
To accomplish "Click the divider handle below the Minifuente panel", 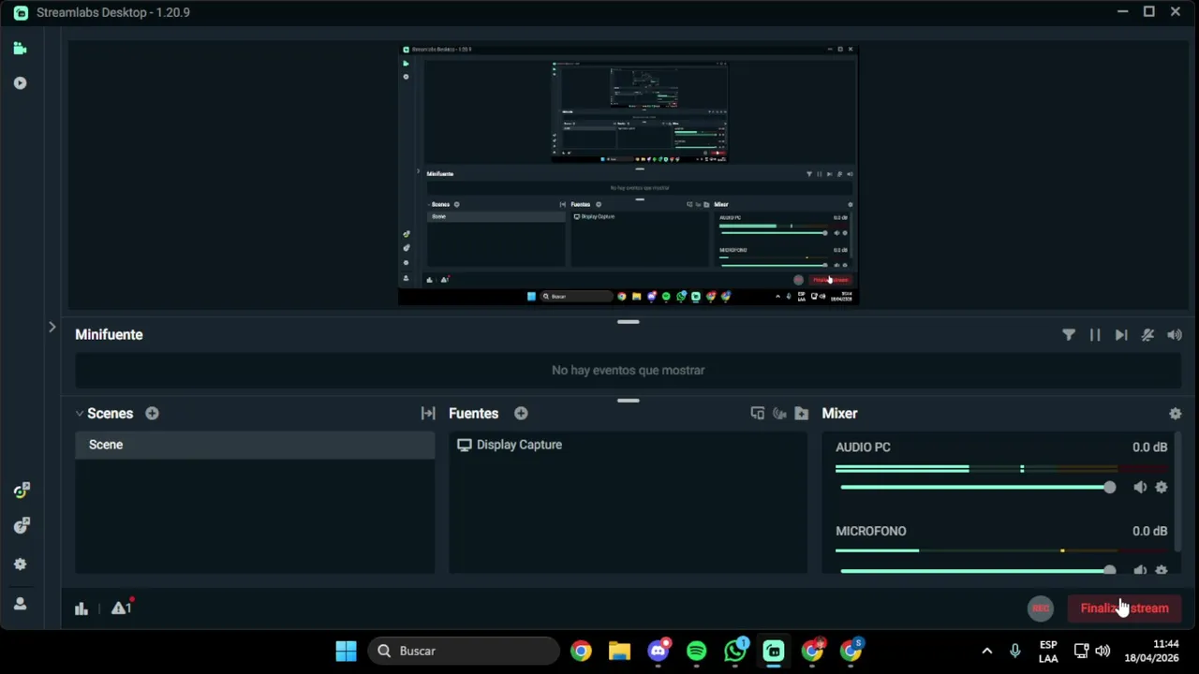I will pos(629,401).
